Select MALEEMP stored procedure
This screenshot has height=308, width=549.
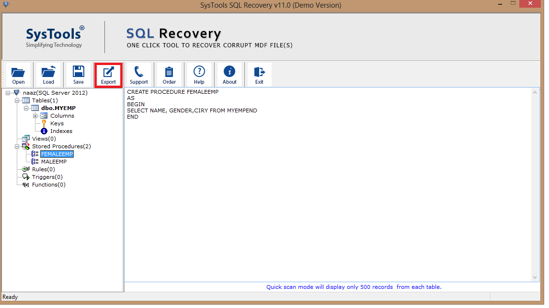[x=54, y=162]
